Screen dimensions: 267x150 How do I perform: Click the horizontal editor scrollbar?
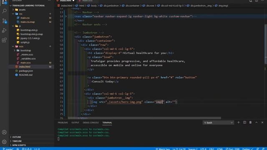click(x=144, y=118)
